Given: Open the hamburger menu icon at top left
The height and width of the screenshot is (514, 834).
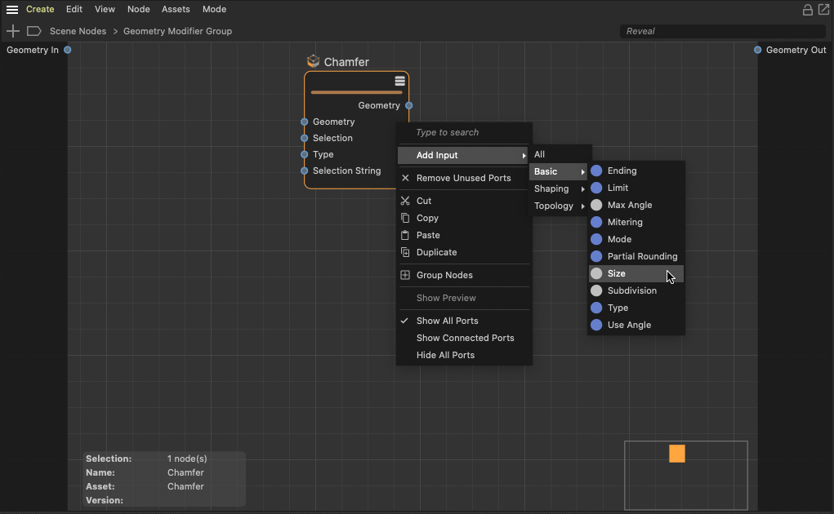Looking at the screenshot, I should pyautogui.click(x=12, y=10).
